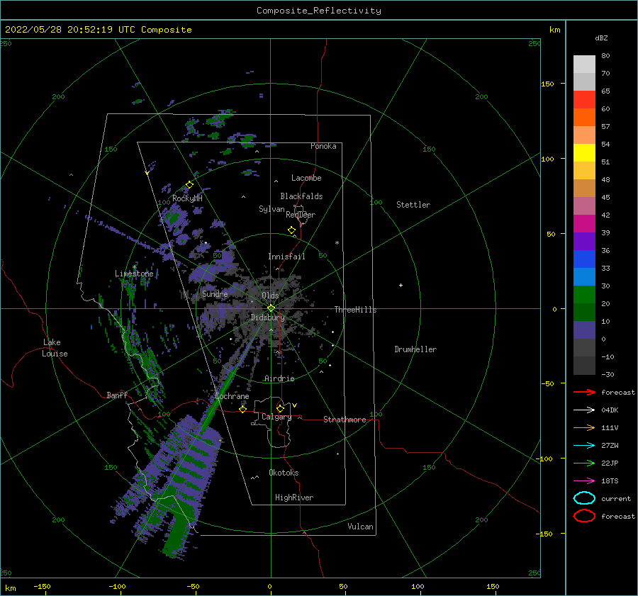This screenshot has height=596, width=638.
Task: Click the 18TS legend label
Action: click(x=610, y=481)
